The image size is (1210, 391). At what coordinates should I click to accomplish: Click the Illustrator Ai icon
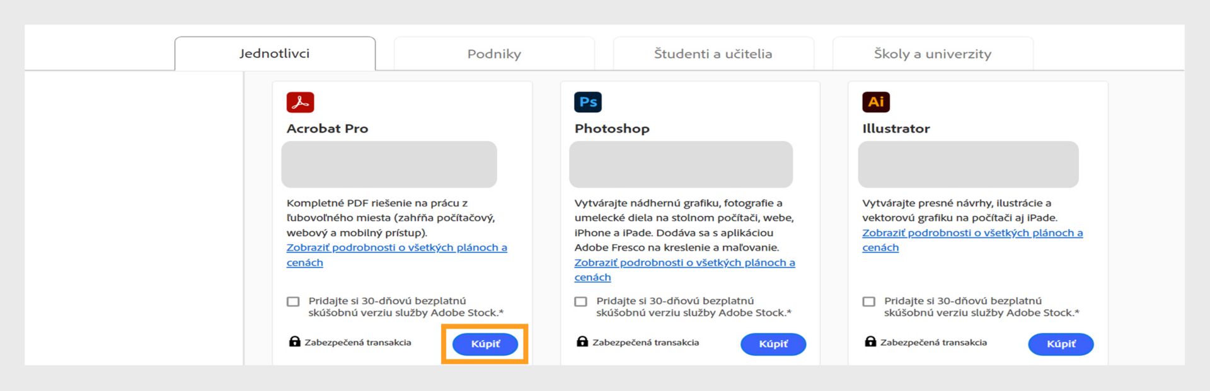pyautogui.click(x=875, y=102)
